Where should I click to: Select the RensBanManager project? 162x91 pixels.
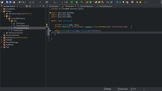pos(12,42)
